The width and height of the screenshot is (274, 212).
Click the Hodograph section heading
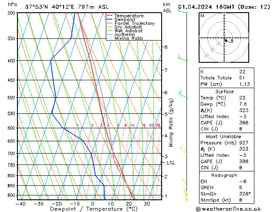tap(224, 175)
